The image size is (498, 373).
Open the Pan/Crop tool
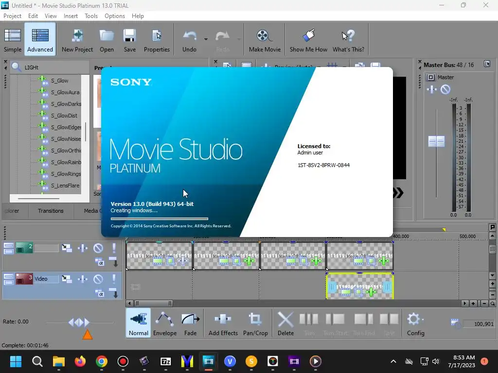point(255,323)
